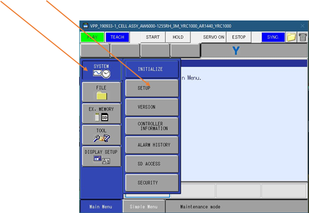Click the yellow folder icon in toolbar
309x213 pixels.
point(291,37)
